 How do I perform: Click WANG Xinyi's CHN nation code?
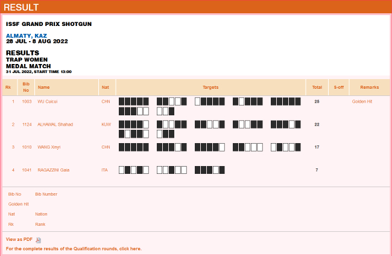point(106,147)
